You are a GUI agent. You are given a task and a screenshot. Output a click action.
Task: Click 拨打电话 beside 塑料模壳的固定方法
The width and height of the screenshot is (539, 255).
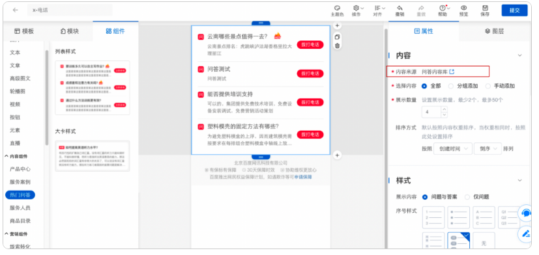310,134
